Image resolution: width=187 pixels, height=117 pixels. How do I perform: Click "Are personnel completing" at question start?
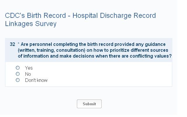pos(47,44)
